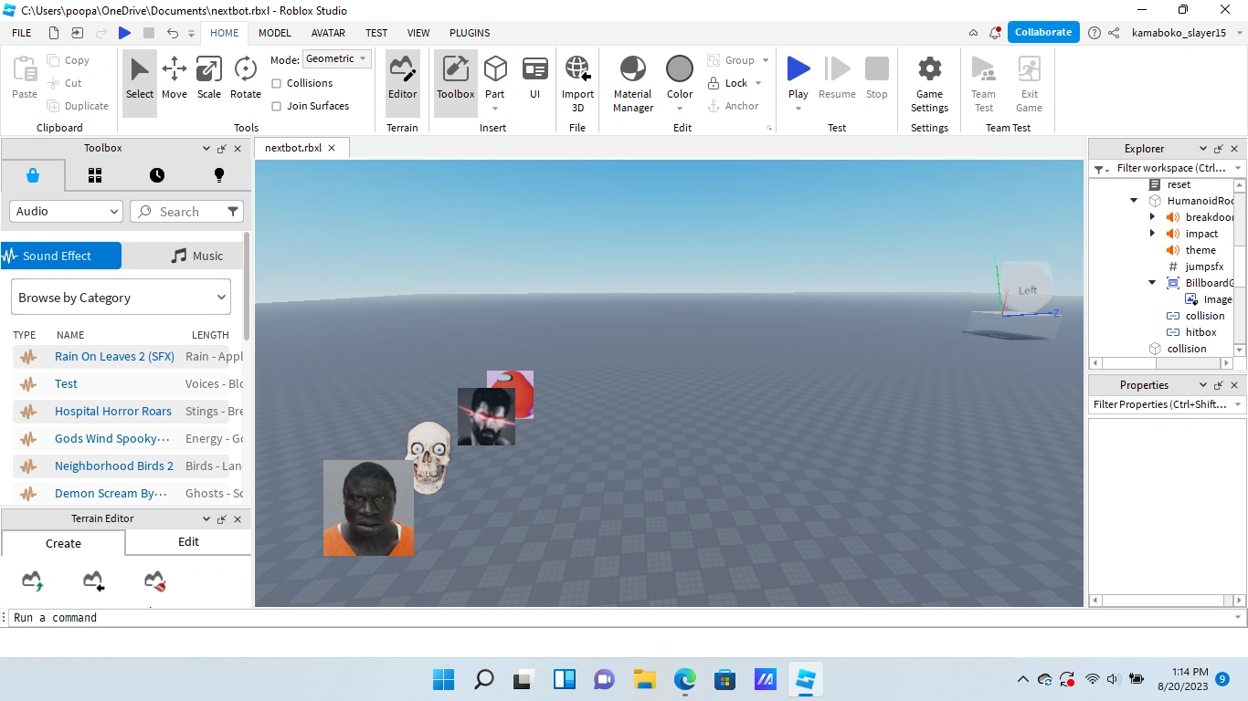This screenshot has height=701, width=1248.
Task: Switch to the MODEL ribbon tab
Action: 274,33
